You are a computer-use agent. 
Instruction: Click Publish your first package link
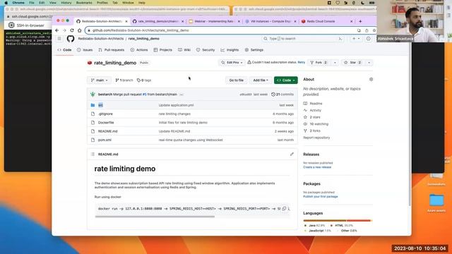pyautogui.click(x=320, y=196)
